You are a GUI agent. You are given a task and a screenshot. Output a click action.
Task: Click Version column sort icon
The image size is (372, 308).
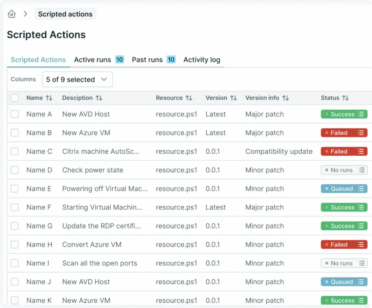tap(233, 98)
